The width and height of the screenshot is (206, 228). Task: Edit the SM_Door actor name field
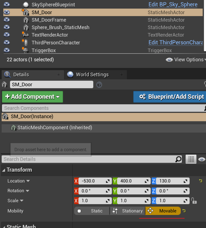[52, 85]
